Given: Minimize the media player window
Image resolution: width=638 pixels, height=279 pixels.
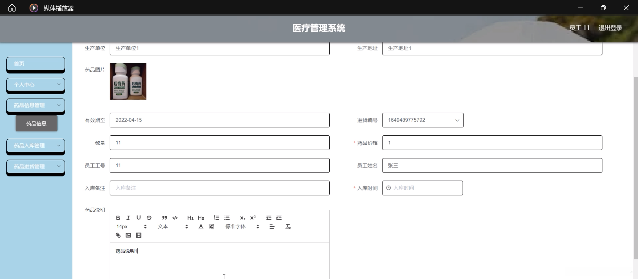Looking at the screenshot, I should [x=580, y=8].
